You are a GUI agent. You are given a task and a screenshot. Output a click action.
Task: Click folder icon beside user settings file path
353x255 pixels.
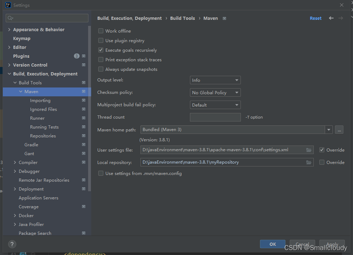click(309, 149)
